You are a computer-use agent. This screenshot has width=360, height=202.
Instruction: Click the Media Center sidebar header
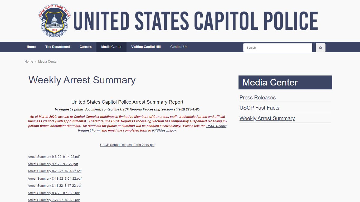(285, 83)
